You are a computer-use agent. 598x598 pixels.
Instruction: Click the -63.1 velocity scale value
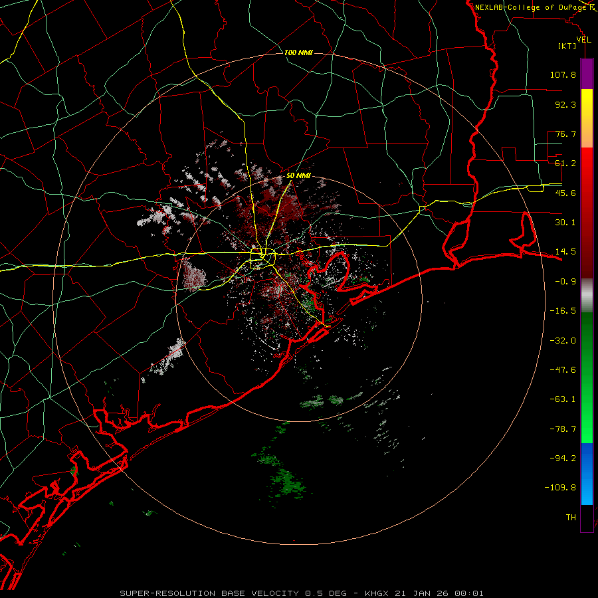tap(563, 399)
